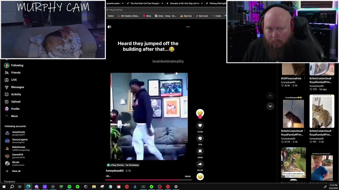Viewport: 339px width, 190px height.
Task: Go to previous video with up arrow
Action: coord(270,96)
